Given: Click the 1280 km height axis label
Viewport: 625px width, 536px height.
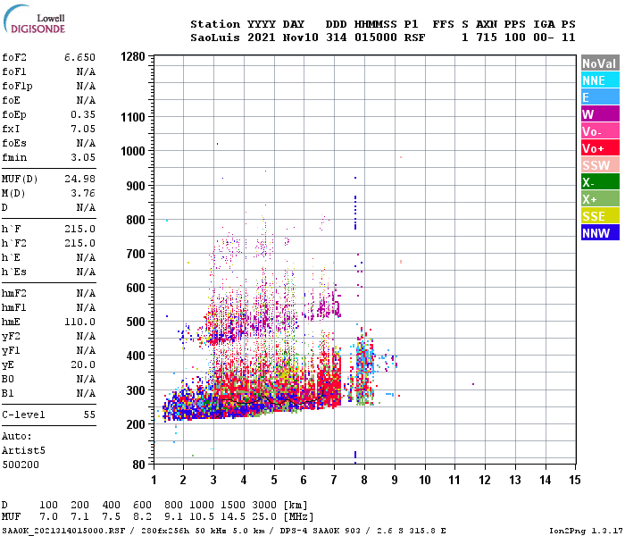Looking at the screenshot, I should coord(133,56).
